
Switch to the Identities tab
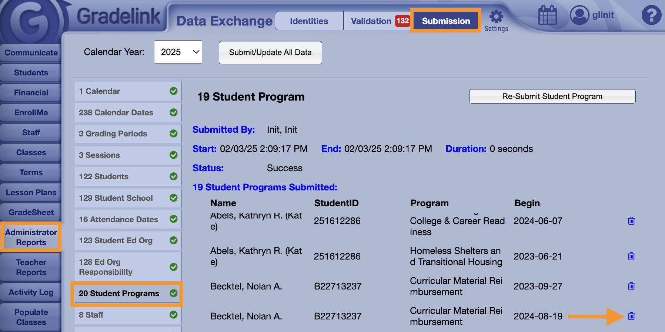pos(309,21)
